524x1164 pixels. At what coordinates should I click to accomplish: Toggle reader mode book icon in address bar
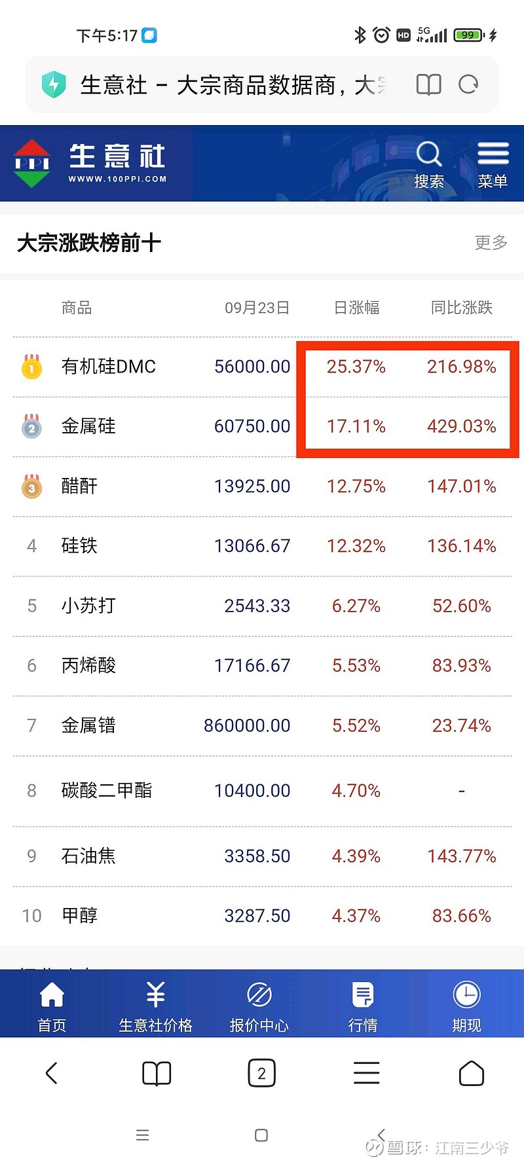coord(429,84)
